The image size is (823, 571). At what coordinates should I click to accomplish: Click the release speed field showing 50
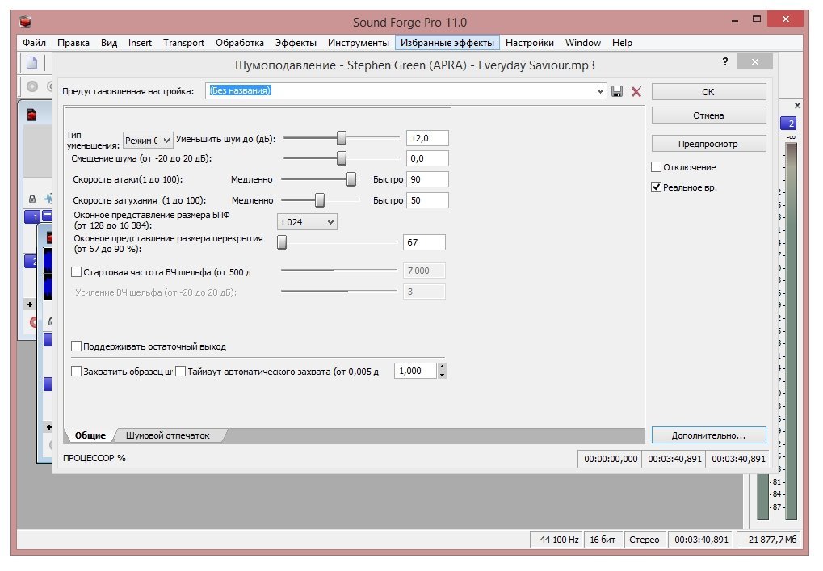point(427,200)
